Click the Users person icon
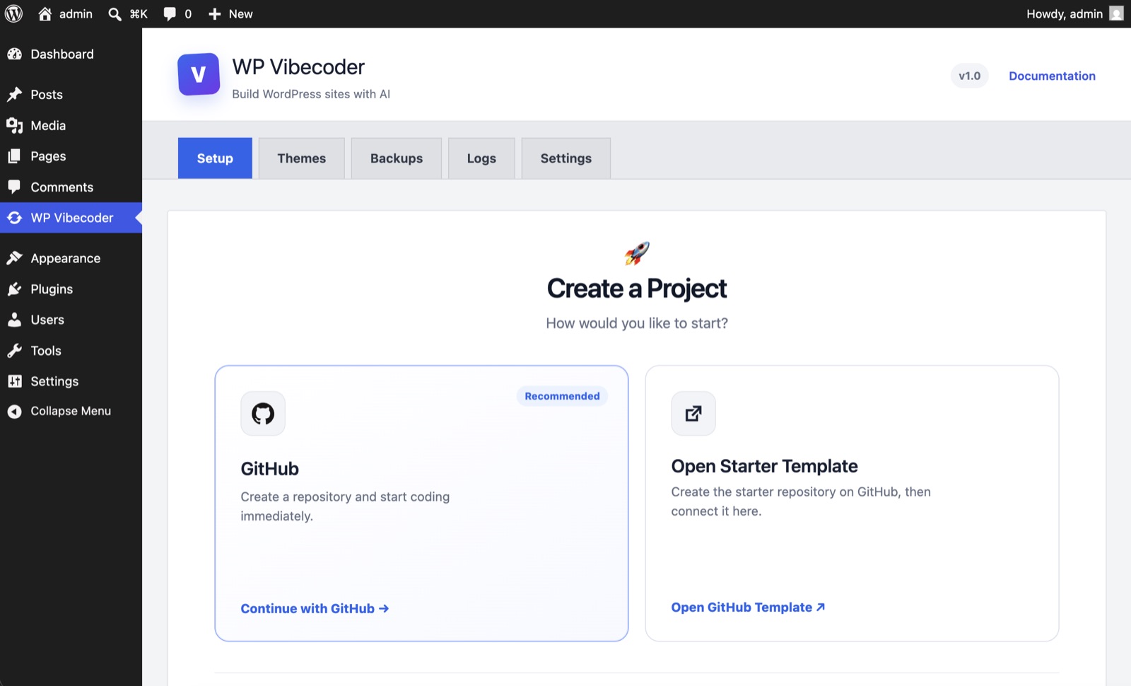Viewport: 1131px width, 686px height. pyautogui.click(x=15, y=320)
